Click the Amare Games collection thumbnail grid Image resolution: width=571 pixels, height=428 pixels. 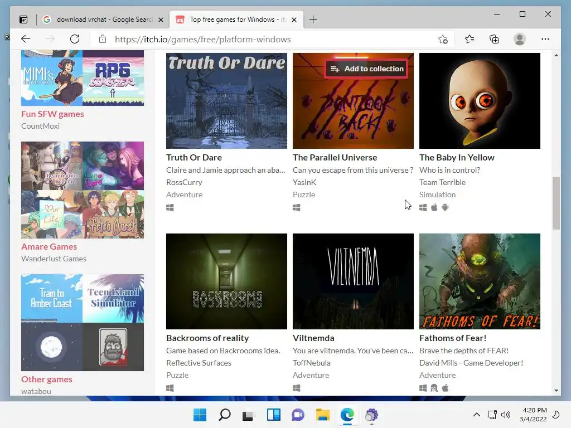[x=83, y=190]
